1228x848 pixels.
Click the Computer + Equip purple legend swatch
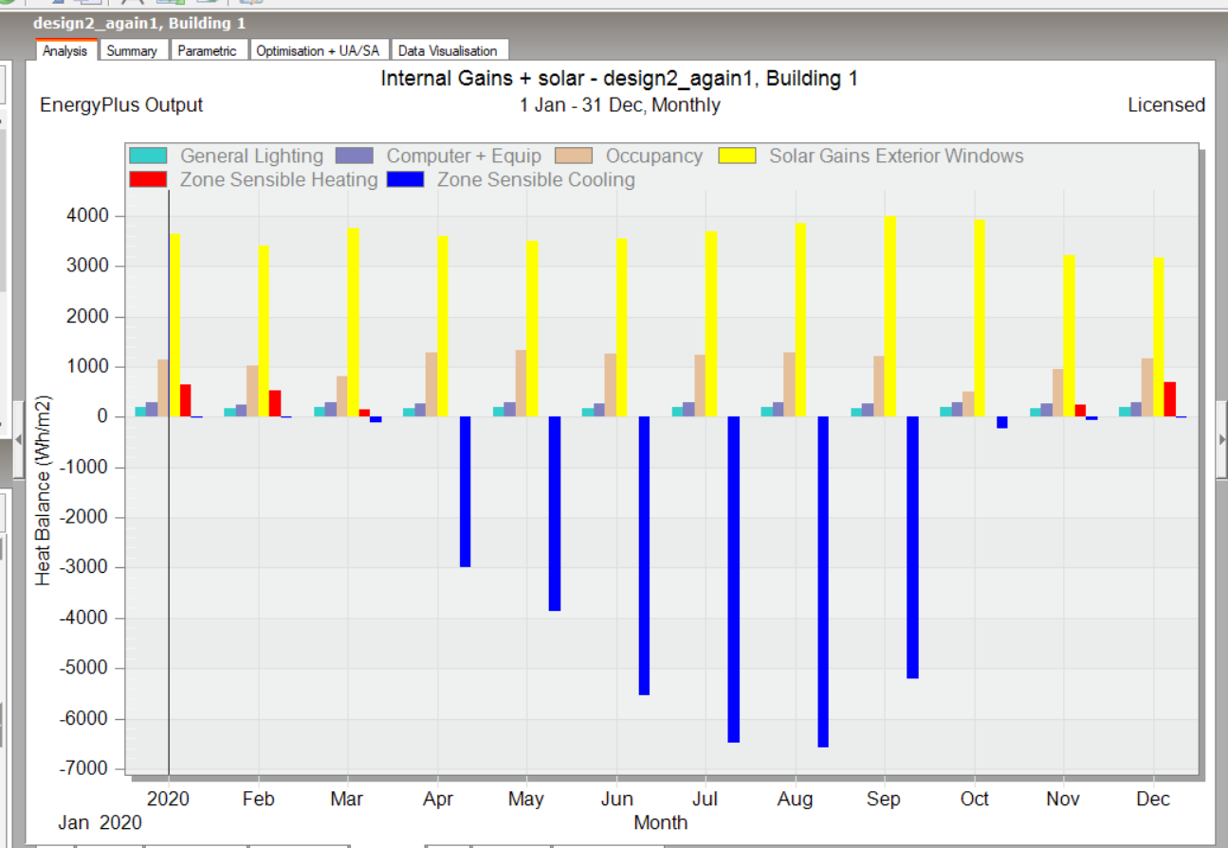click(x=355, y=156)
